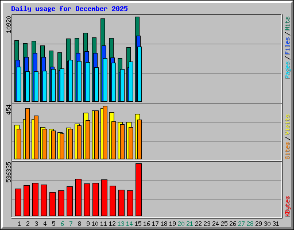Viewport: 294px width, 230px height.
Task: Click day label 25 on the x-axis
Action: click(x=224, y=224)
